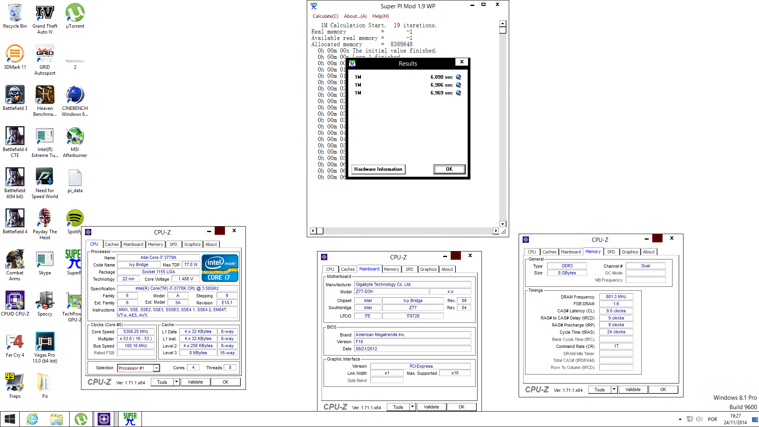Click DRAM Frequency value 801.3 MHz
The image size is (759, 427).
(616, 297)
